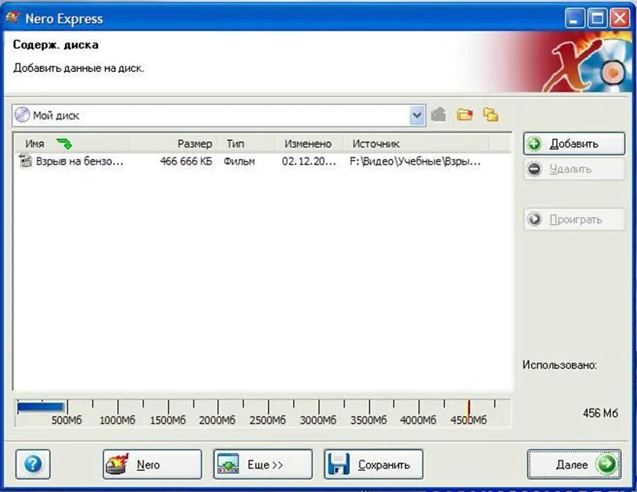637x492 pixels.
Task: Open the Мой диск dropdown arrow
Action: tap(417, 115)
